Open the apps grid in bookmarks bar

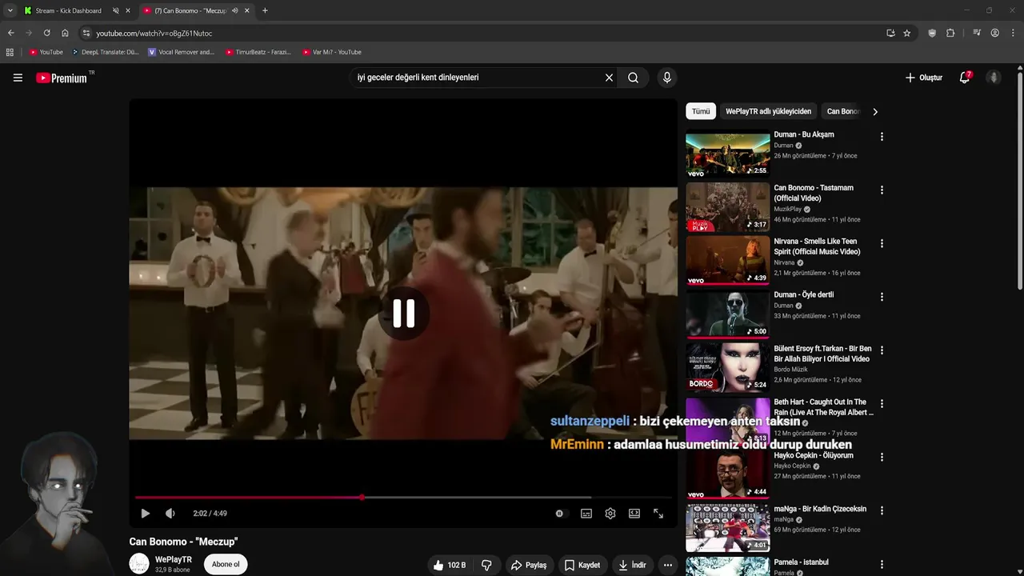coord(10,52)
